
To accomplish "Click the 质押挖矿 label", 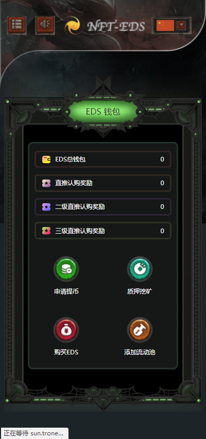I will [140, 291].
